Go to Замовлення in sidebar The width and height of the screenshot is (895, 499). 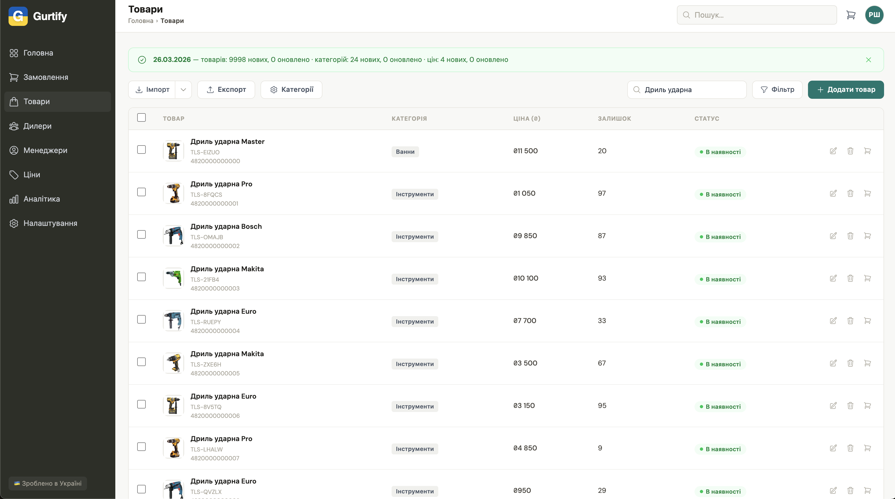coord(46,77)
